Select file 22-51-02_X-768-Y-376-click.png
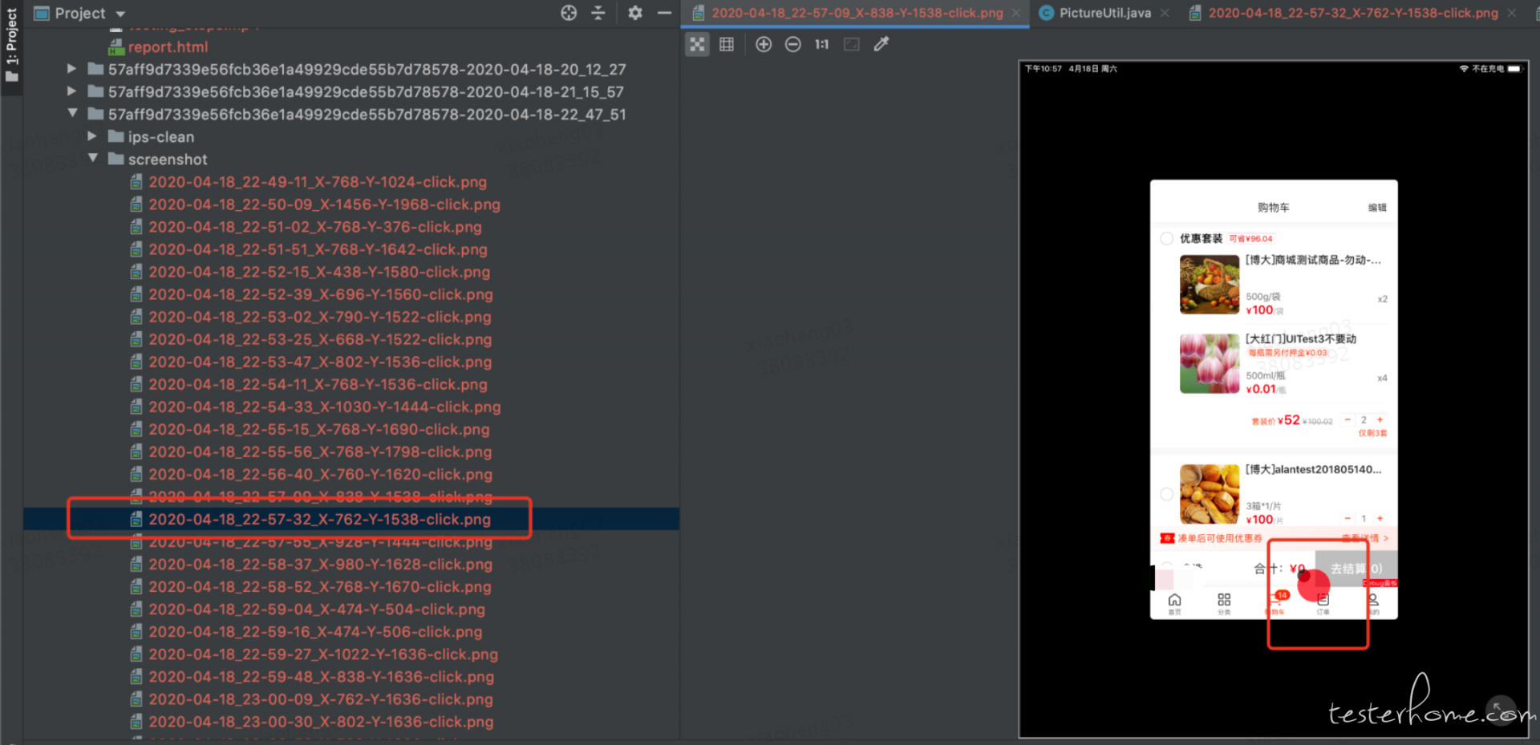This screenshot has height=745, width=1540. [315, 227]
